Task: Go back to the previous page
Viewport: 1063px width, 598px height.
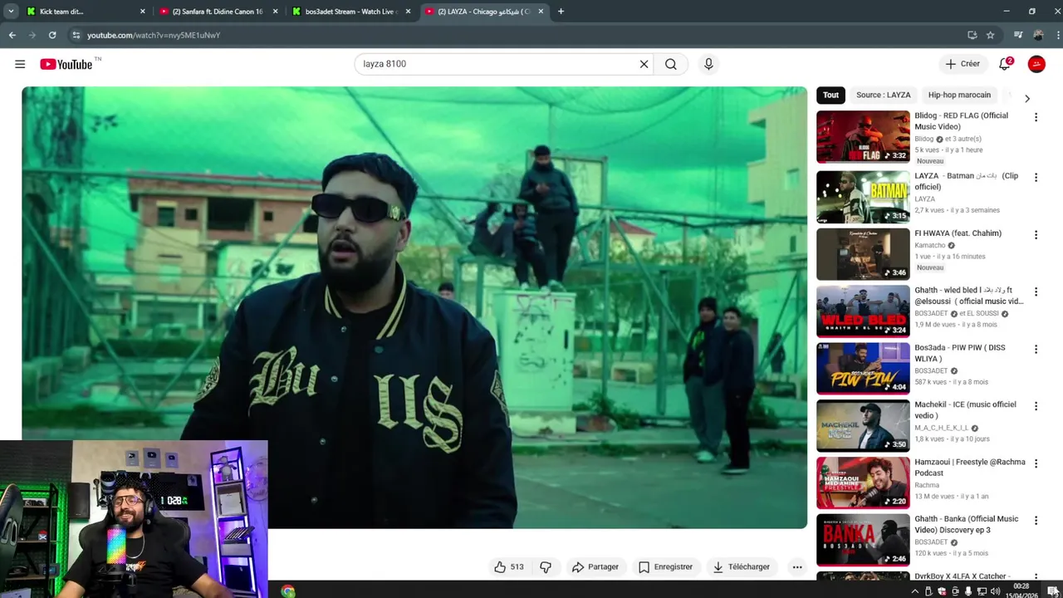Action: tap(12, 35)
